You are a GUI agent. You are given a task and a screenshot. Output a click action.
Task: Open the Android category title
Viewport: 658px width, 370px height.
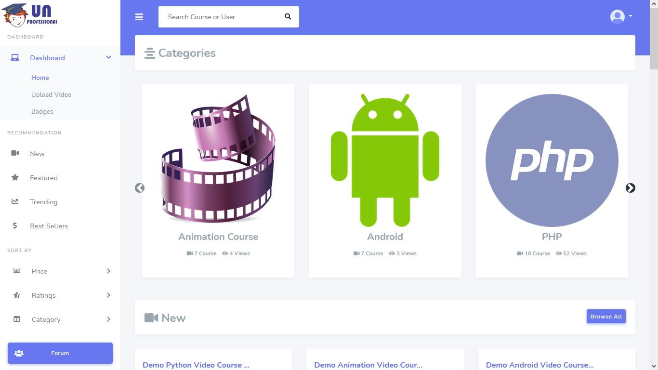pos(385,237)
